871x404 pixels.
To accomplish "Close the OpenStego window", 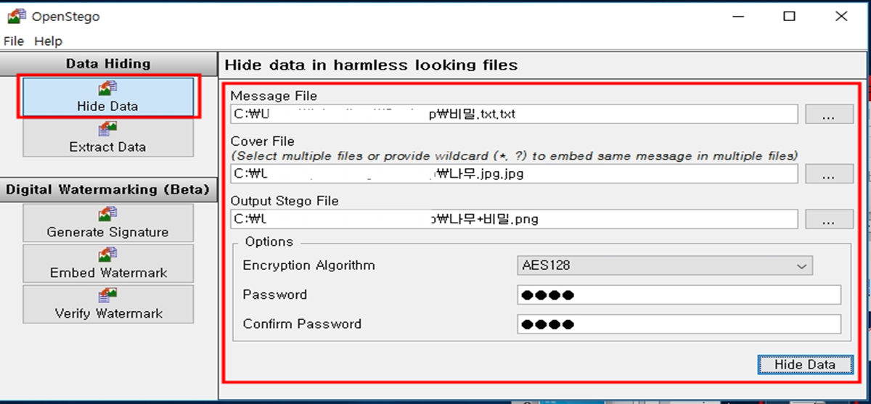I will pos(841,17).
